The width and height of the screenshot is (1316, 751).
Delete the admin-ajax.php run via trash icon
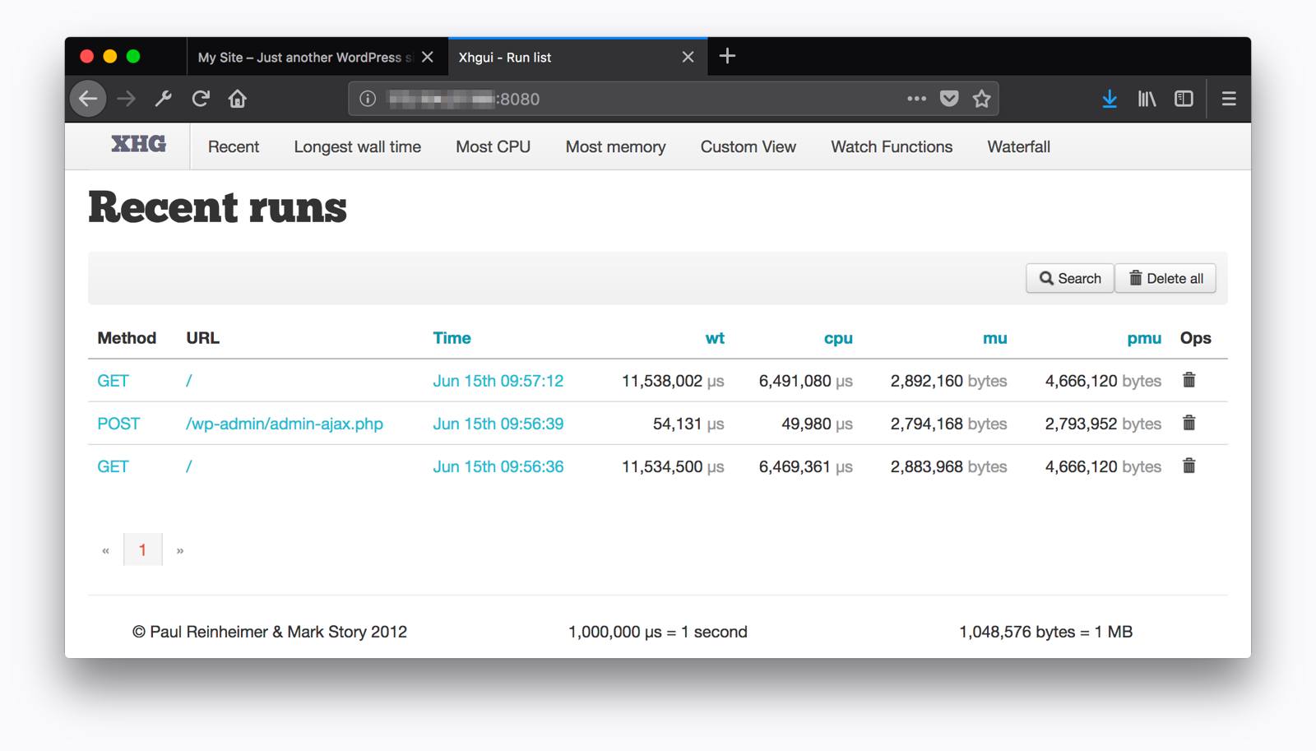point(1189,423)
